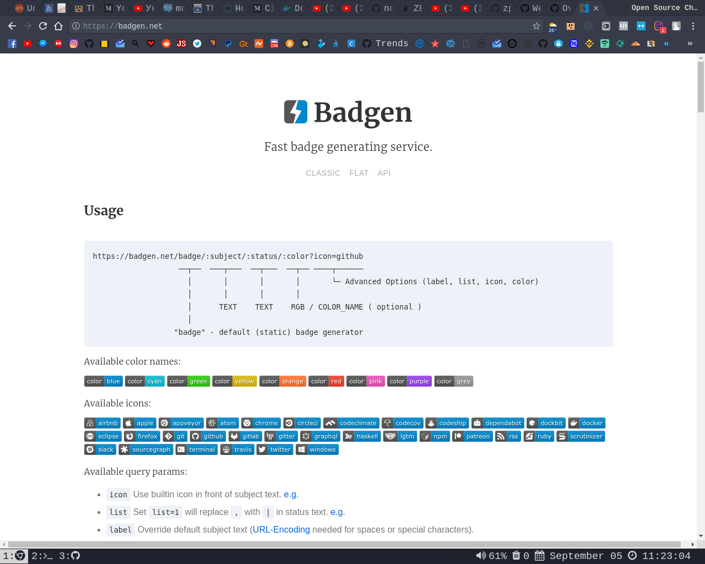Close the active Badgen tab

(596, 8)
